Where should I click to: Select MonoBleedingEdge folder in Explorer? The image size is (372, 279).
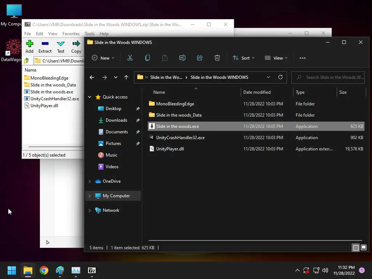tap(256, 104)
